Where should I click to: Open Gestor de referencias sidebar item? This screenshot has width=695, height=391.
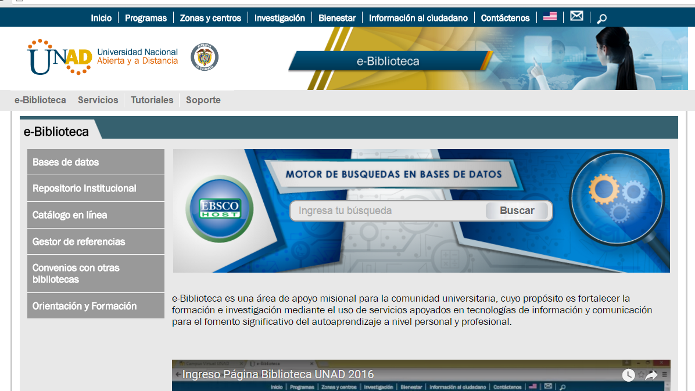96,241
